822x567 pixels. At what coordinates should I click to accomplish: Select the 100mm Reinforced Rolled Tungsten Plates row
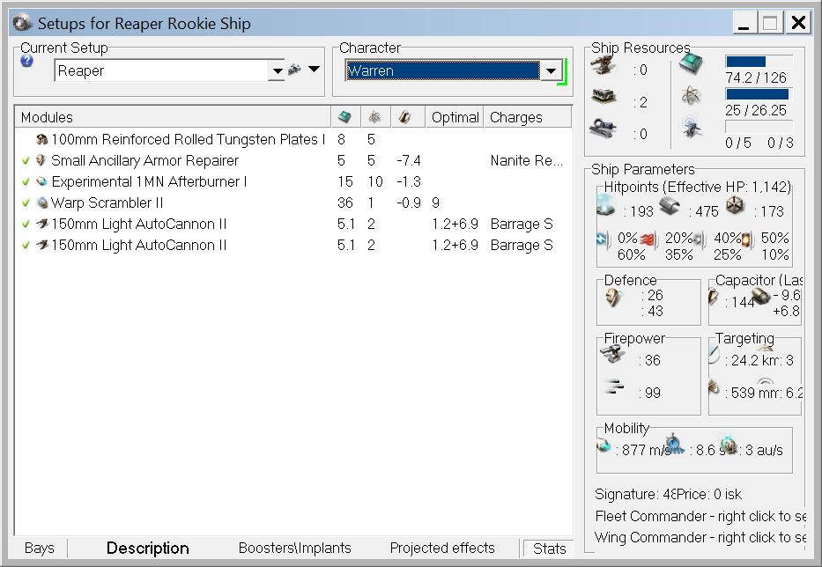click(293, 139)
